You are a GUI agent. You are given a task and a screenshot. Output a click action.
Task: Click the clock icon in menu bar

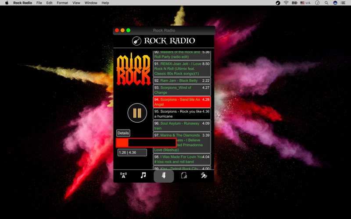tap(317, 3)
